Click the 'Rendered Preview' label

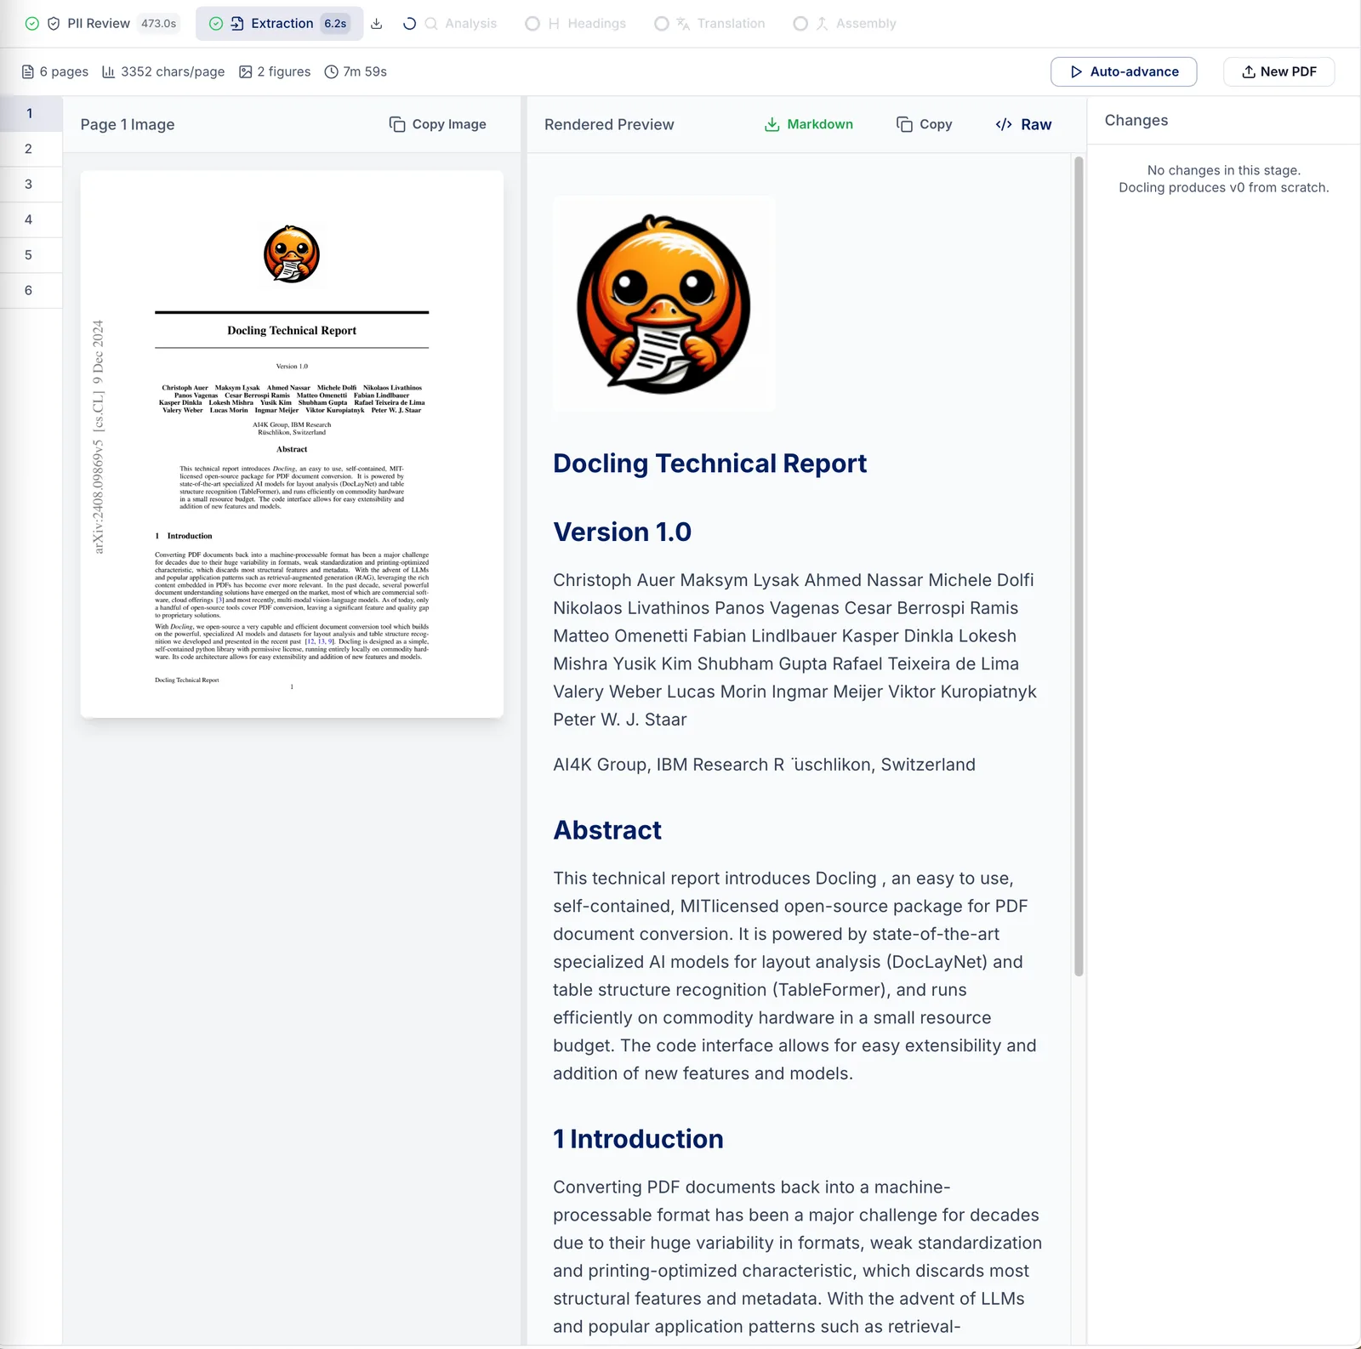609,125
